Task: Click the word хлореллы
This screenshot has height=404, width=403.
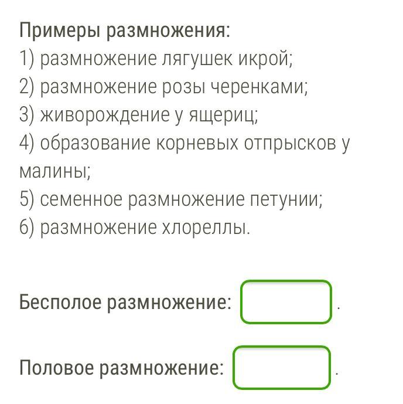Action: (205, 228)
